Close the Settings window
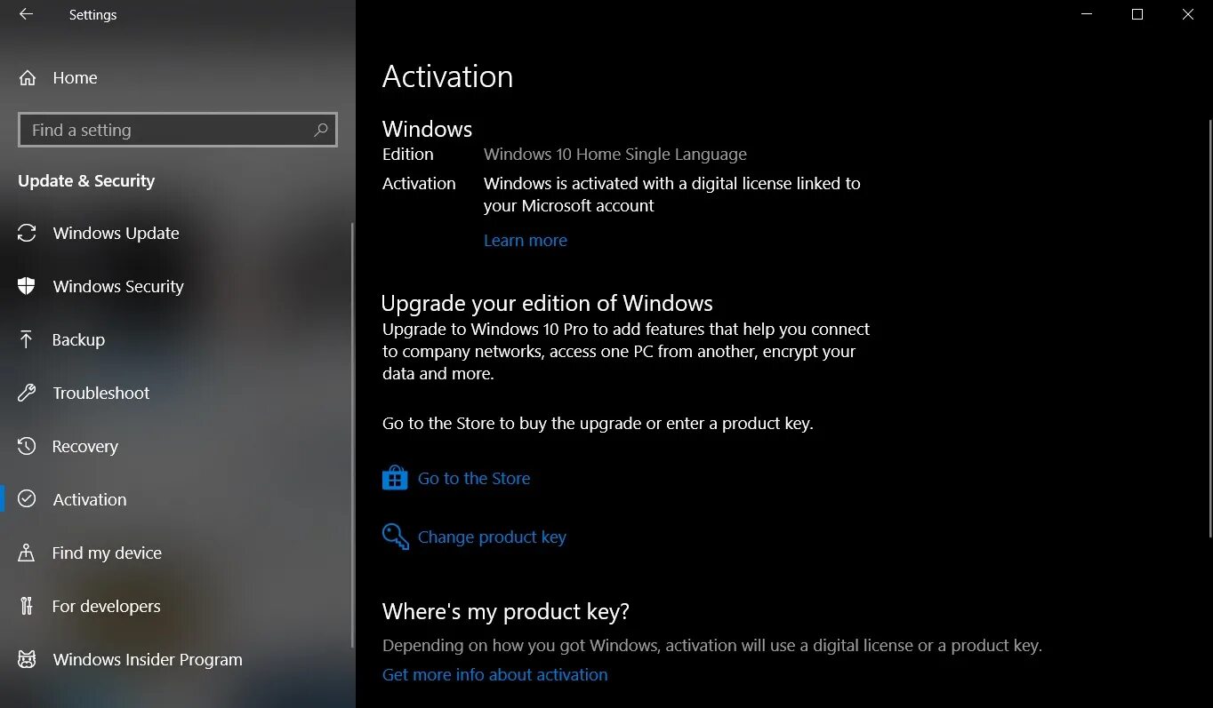 point(1187,14)
